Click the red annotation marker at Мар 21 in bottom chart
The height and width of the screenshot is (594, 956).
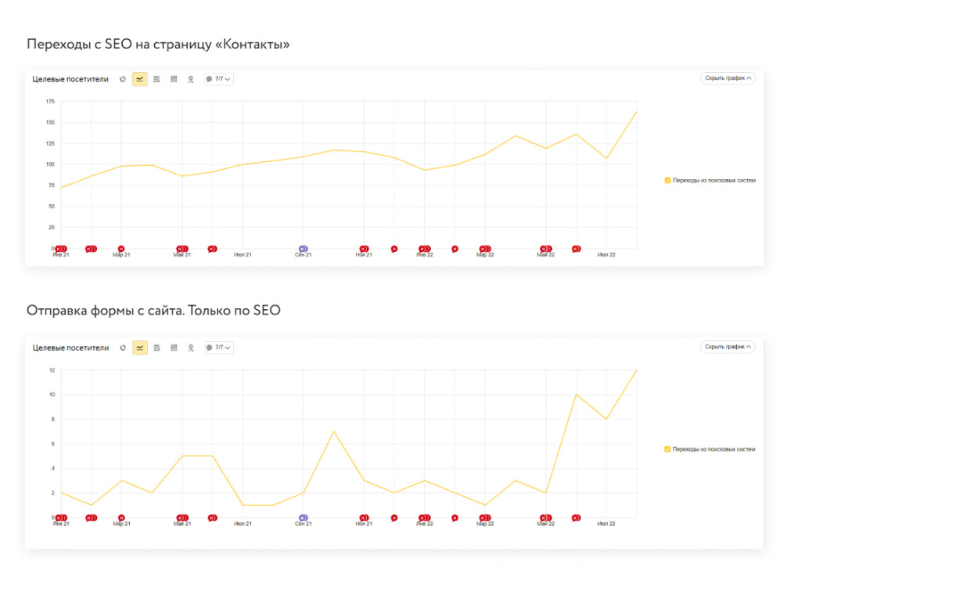pos(121,517)
